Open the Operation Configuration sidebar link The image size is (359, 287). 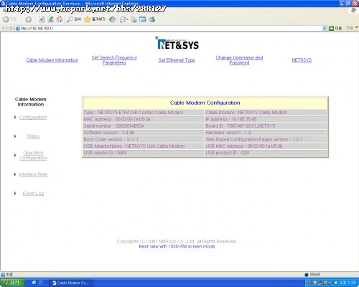point(33,155)
